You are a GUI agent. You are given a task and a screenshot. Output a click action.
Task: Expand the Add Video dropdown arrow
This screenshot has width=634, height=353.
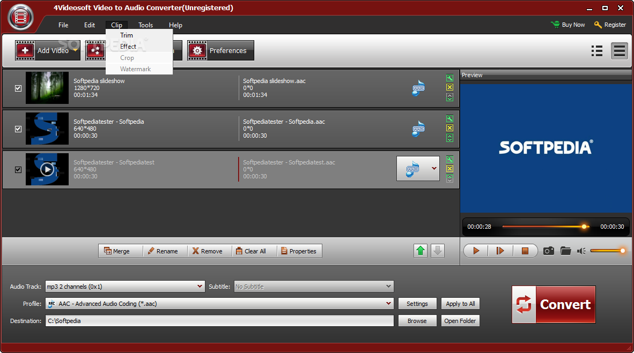coord(75,50)
